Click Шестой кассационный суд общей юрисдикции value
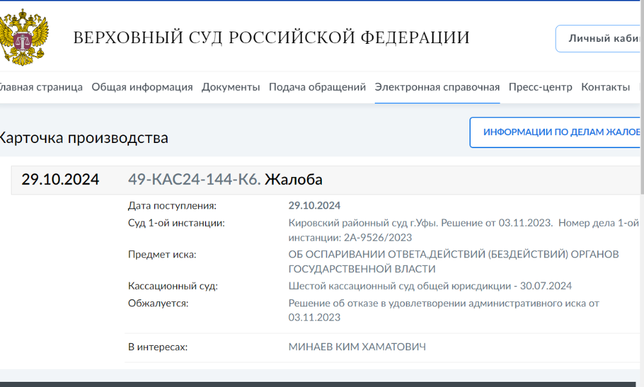Screen dimensions: 644x387 430,286
